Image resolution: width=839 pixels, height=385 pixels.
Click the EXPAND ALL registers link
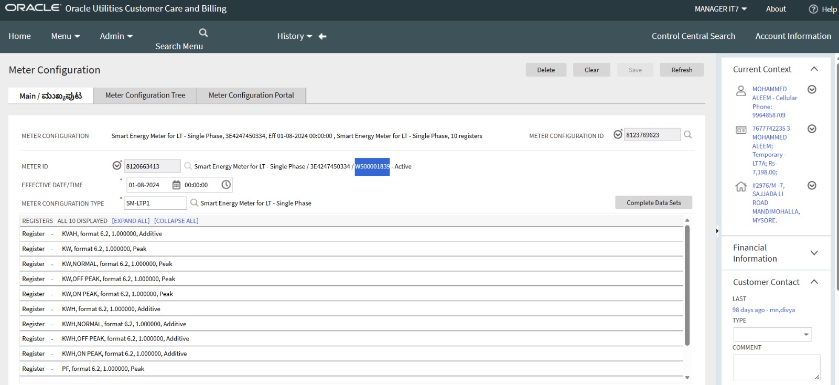(x=131, y=221)
